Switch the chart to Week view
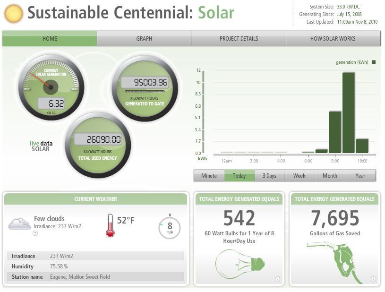The height and width of the screenshot is (292, 385). coord(299,175)
